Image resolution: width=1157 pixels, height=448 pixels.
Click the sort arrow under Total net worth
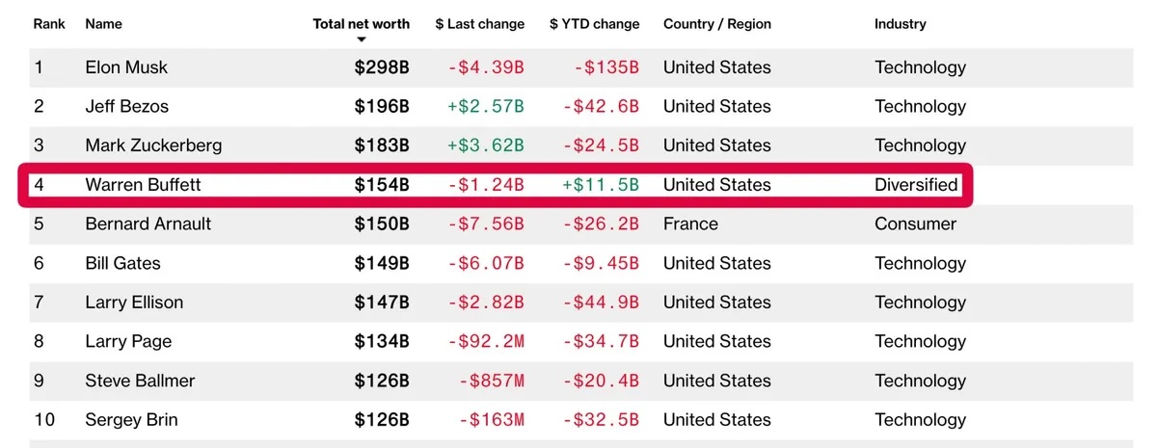[362, 40]
